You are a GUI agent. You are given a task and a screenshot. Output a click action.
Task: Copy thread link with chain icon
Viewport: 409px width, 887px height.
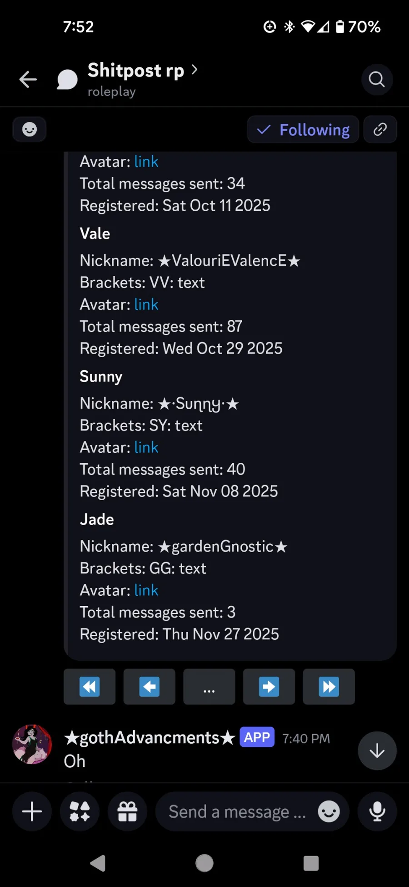[x=380, y=130]
